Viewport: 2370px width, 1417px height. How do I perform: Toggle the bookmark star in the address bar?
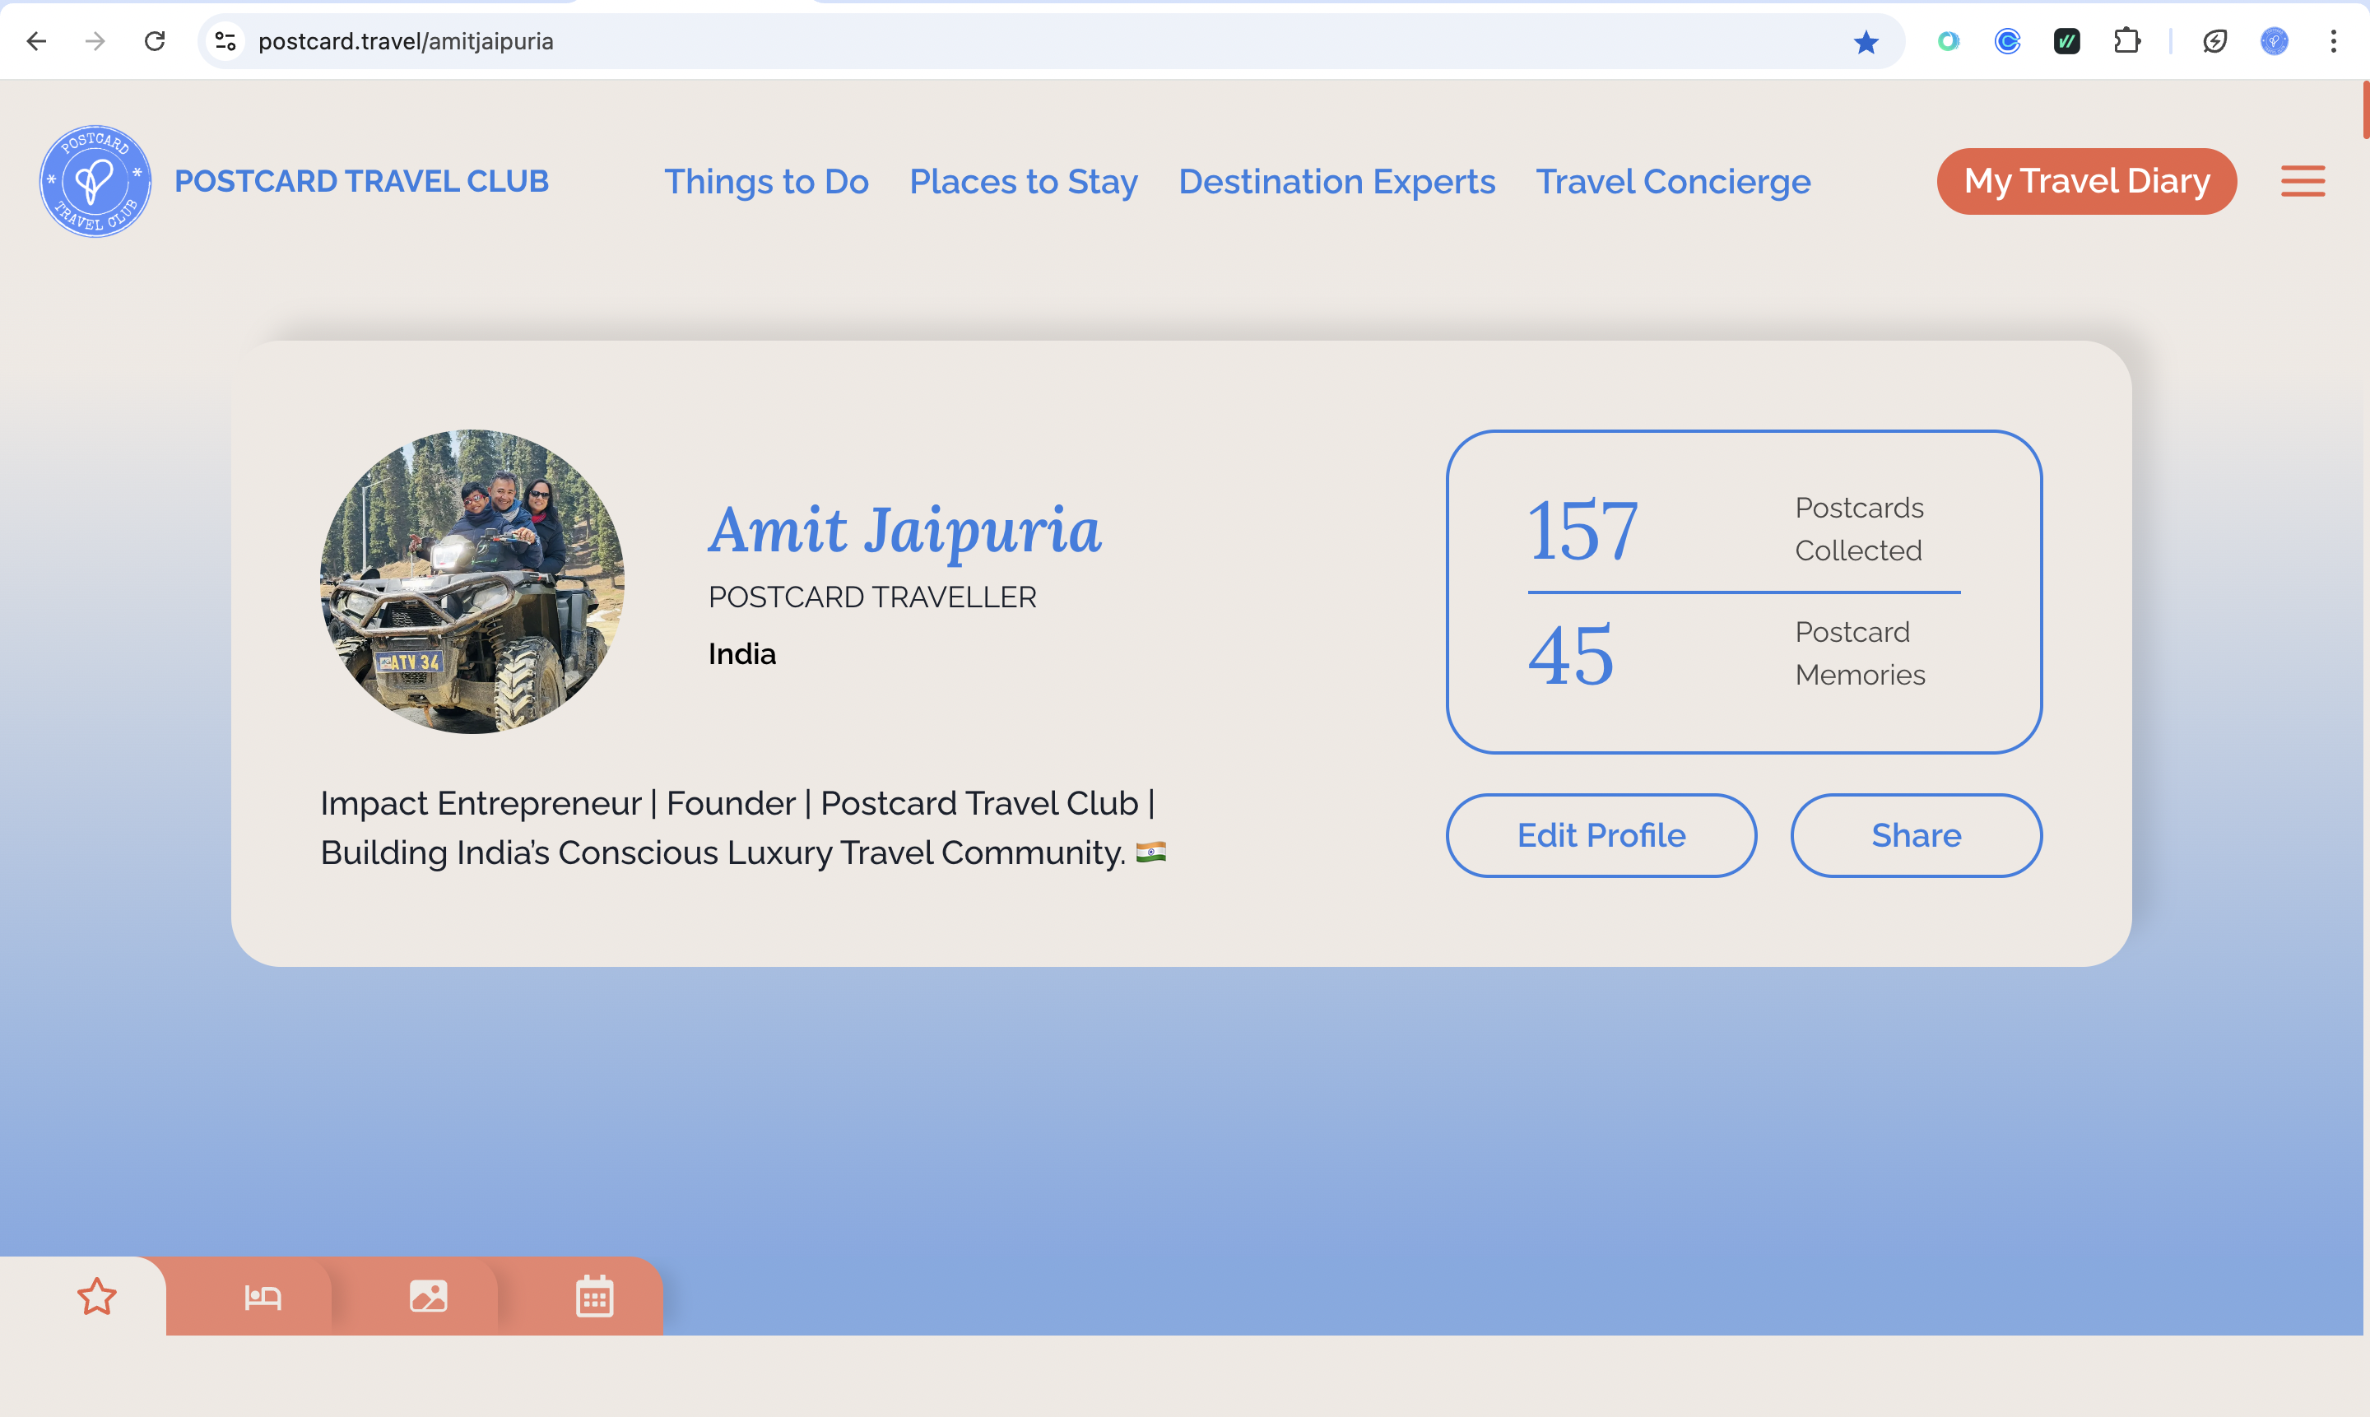tap(1865, 41)
